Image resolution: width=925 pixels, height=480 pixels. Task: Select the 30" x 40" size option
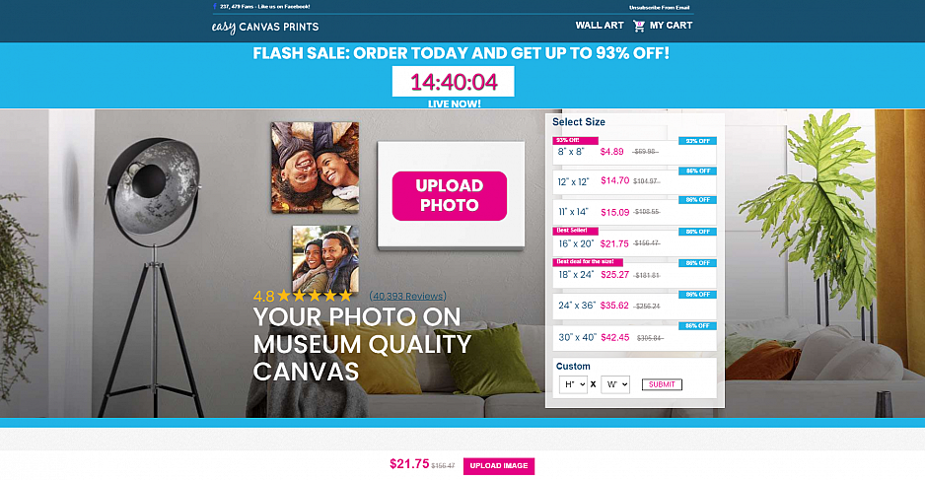click(634, 337)
